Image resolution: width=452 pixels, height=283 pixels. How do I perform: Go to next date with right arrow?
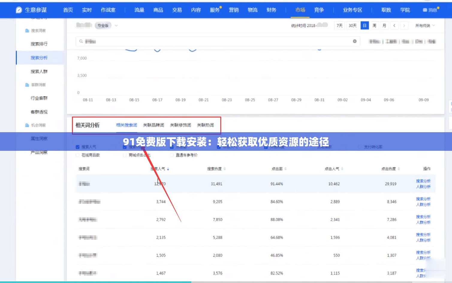[404, 25]
